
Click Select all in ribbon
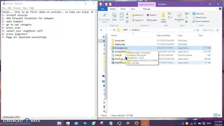(x=198, y=14)
